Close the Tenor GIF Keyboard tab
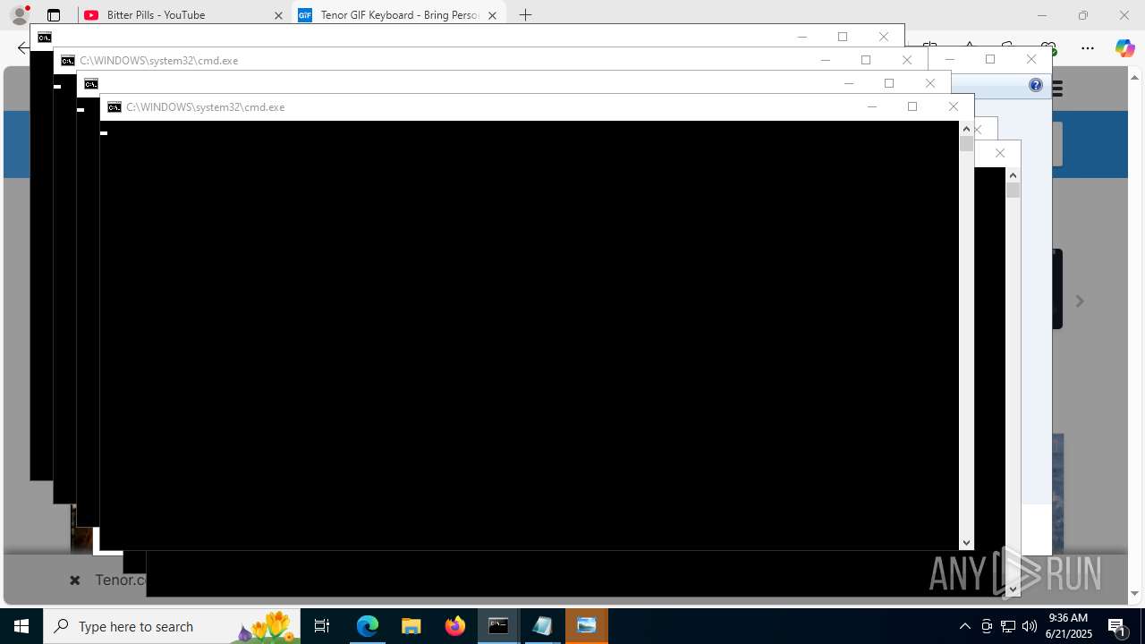 pos(492,15)
